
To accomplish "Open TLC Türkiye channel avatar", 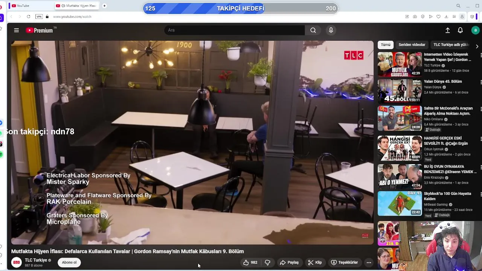I will point(17,262).
